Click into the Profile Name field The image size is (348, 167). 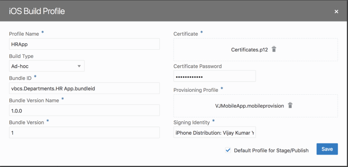(x=84, y=44)
